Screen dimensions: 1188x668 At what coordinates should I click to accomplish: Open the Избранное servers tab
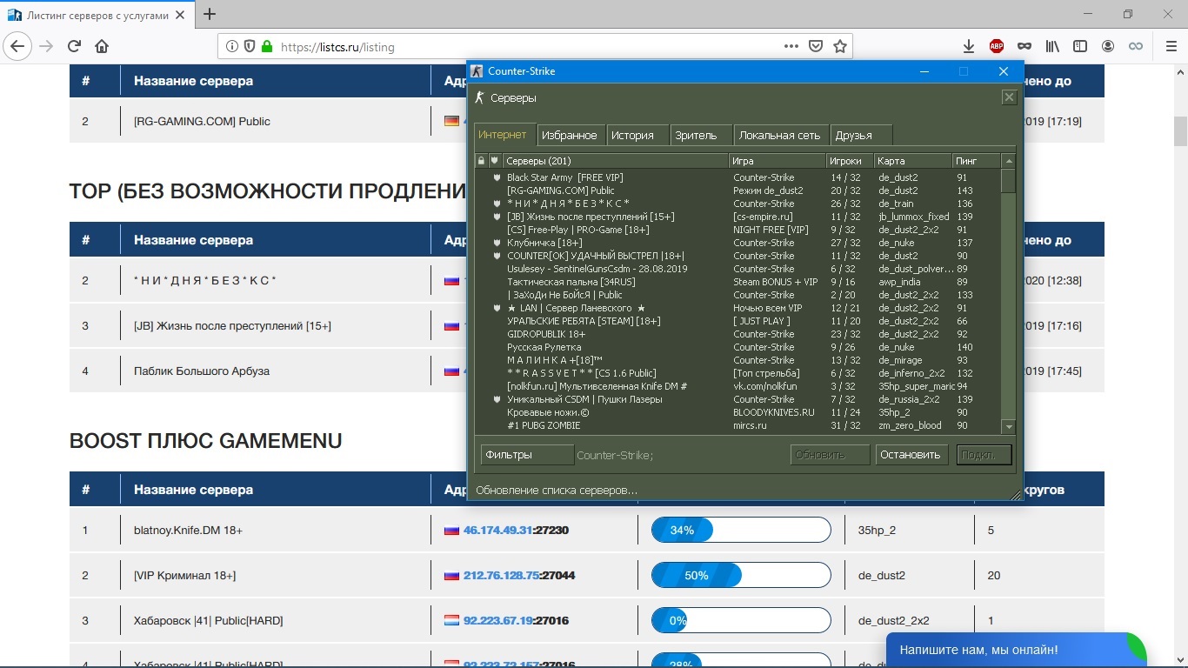pos(570,135)
